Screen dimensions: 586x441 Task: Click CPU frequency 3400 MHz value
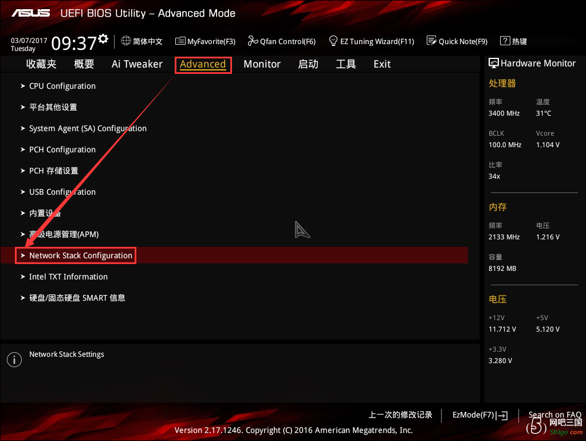click(x=504, y=113)
